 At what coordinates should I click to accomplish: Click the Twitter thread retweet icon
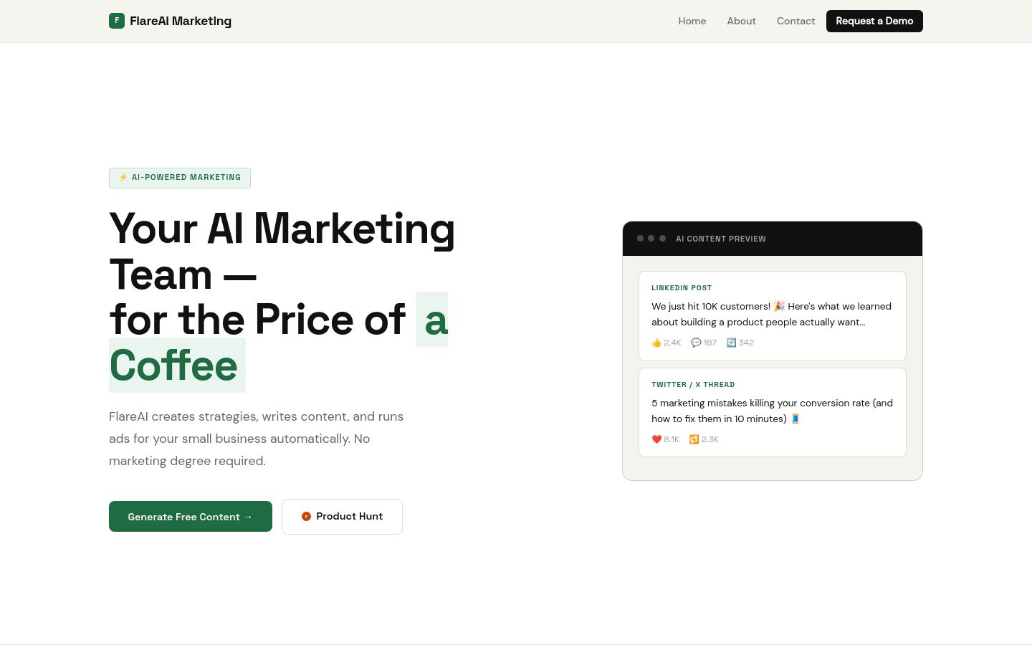tap(694, 439)
